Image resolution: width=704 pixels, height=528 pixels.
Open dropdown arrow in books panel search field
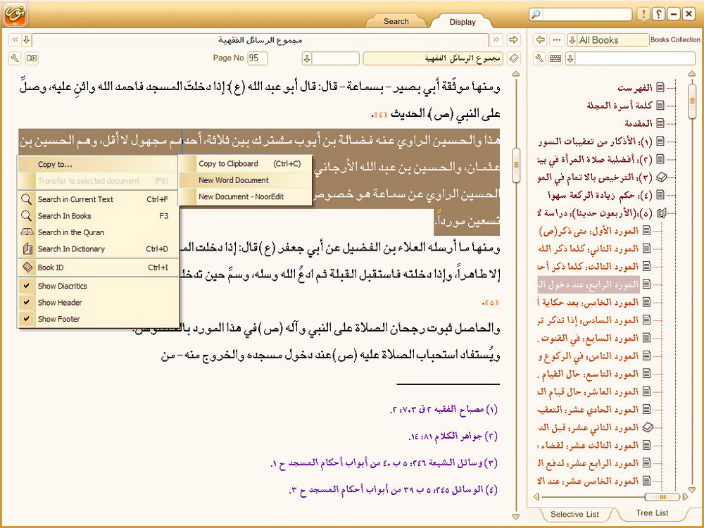[570, 58]
